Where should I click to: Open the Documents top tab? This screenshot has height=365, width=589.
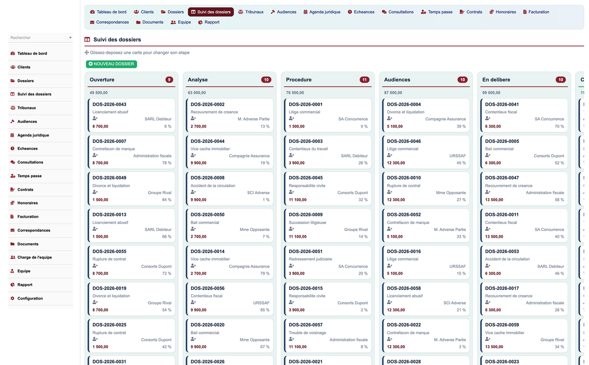(x=150, y=22)
